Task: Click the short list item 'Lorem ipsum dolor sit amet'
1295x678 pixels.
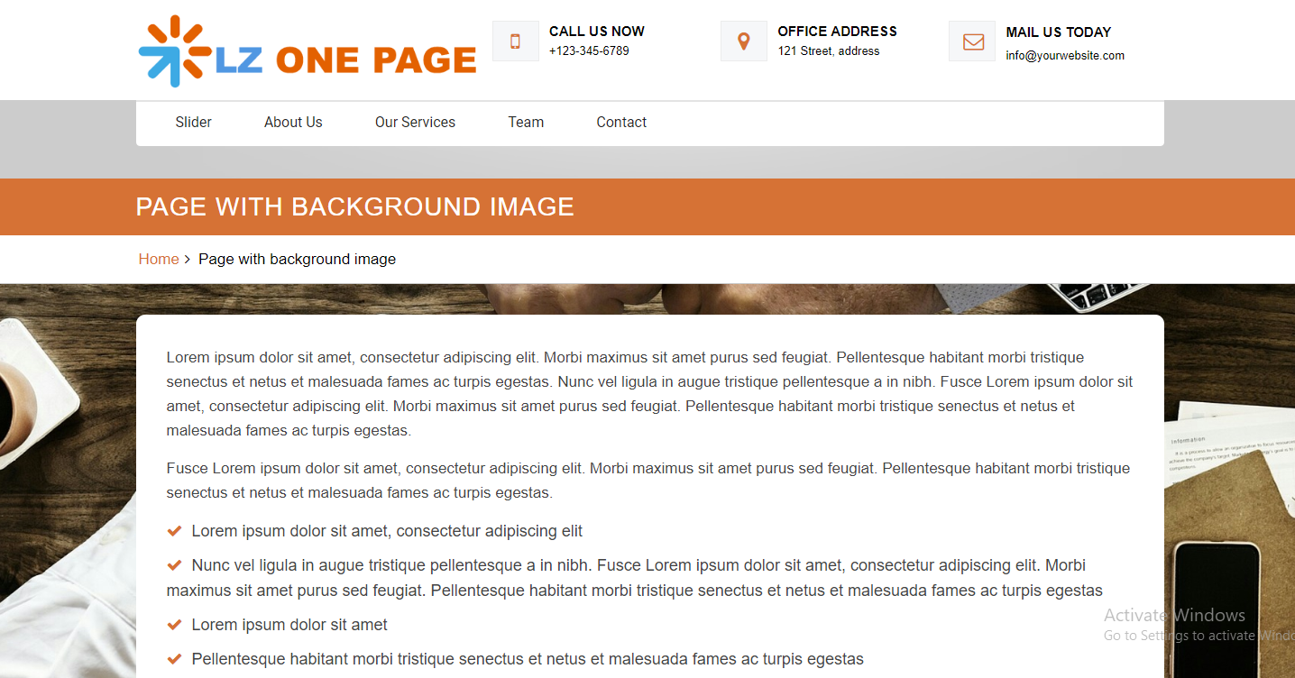Action: [x=289, y=626]
